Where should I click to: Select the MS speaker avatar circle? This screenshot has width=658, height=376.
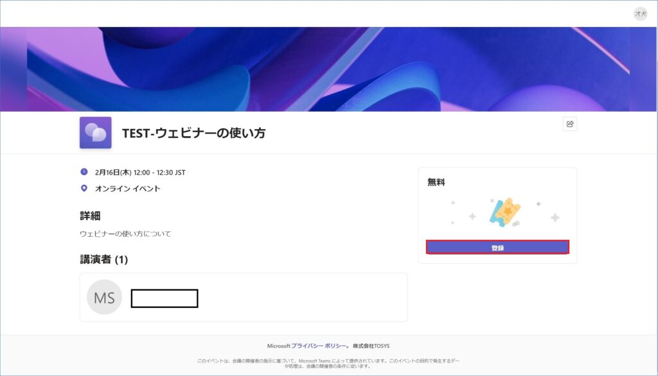pos(104,298)
